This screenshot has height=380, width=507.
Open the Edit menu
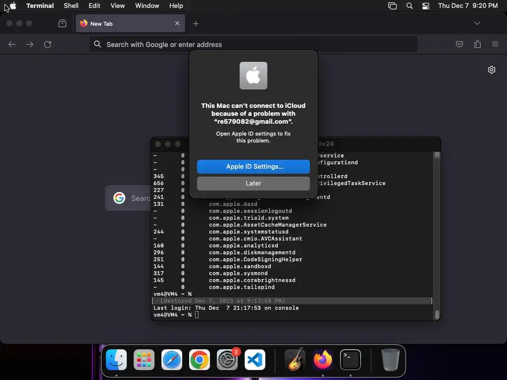[95, 5]
